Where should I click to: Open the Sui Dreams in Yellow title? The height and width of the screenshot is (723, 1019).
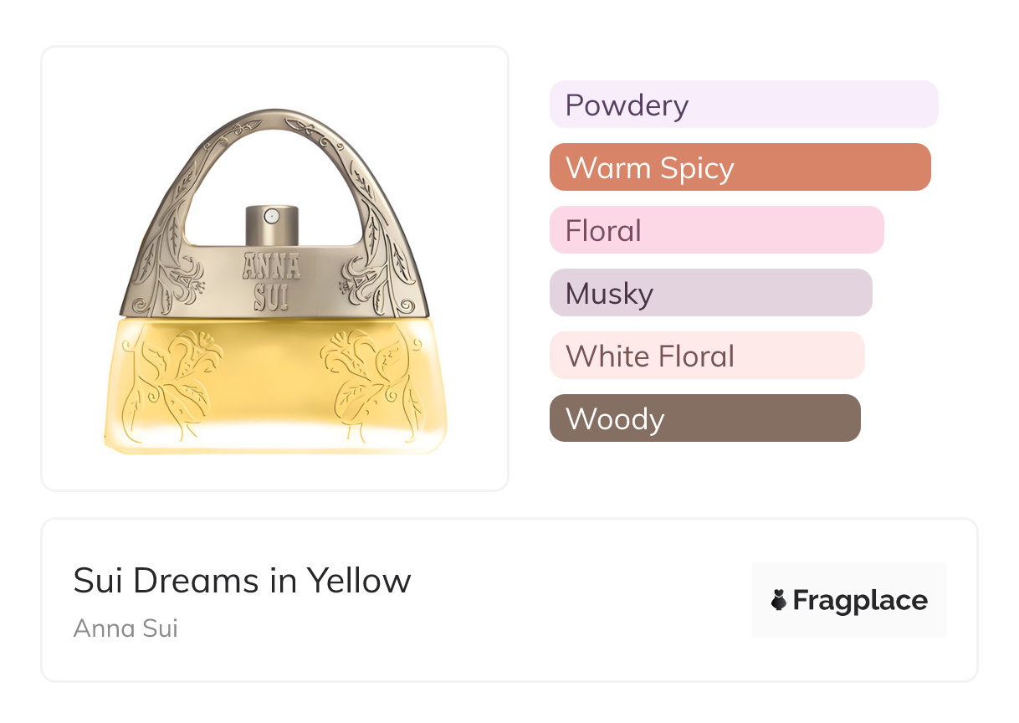click(242, 580)
